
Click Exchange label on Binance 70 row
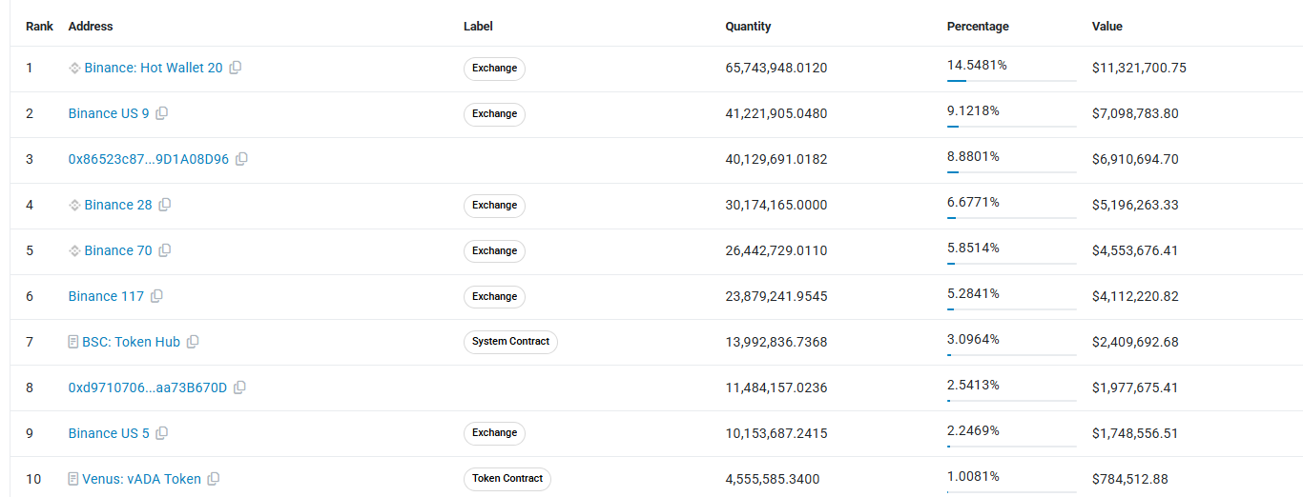(x=494, y=251)
